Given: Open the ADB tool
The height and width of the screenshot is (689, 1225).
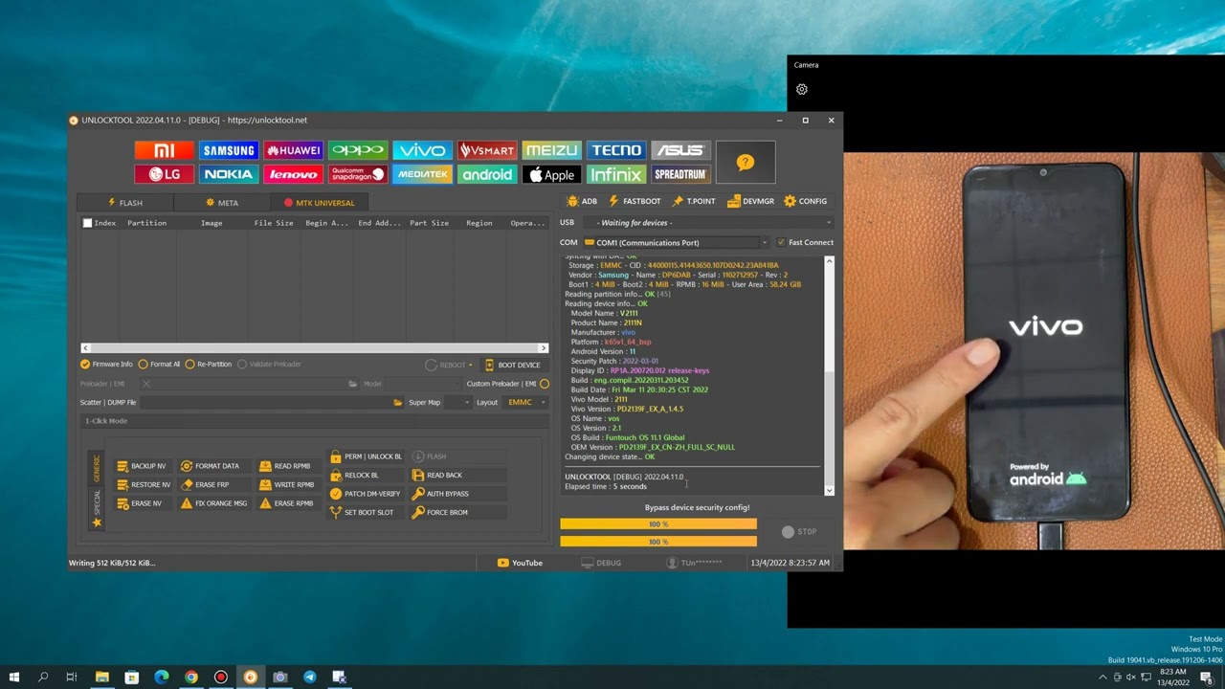Looking at the screenshot, I should pos(582,201).
